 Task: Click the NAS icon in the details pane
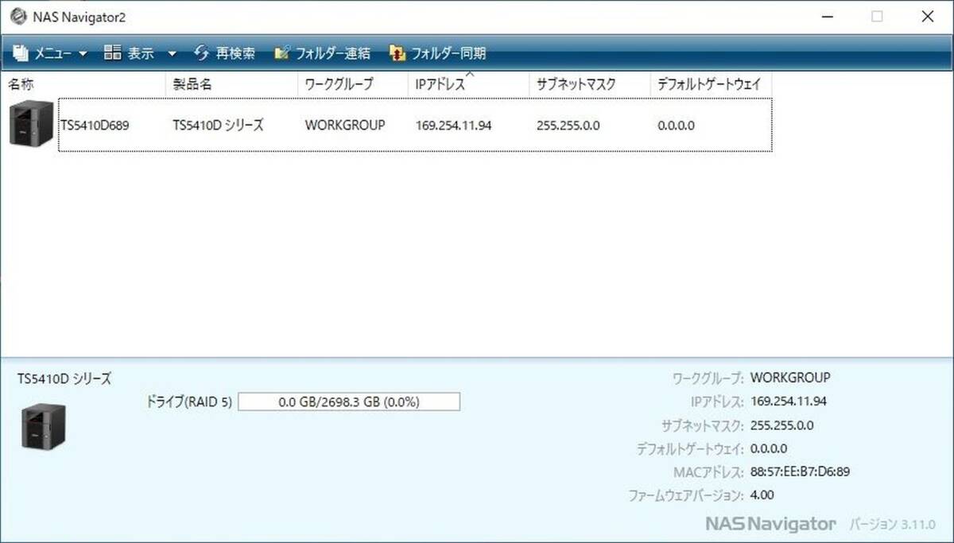pos(43,425)
